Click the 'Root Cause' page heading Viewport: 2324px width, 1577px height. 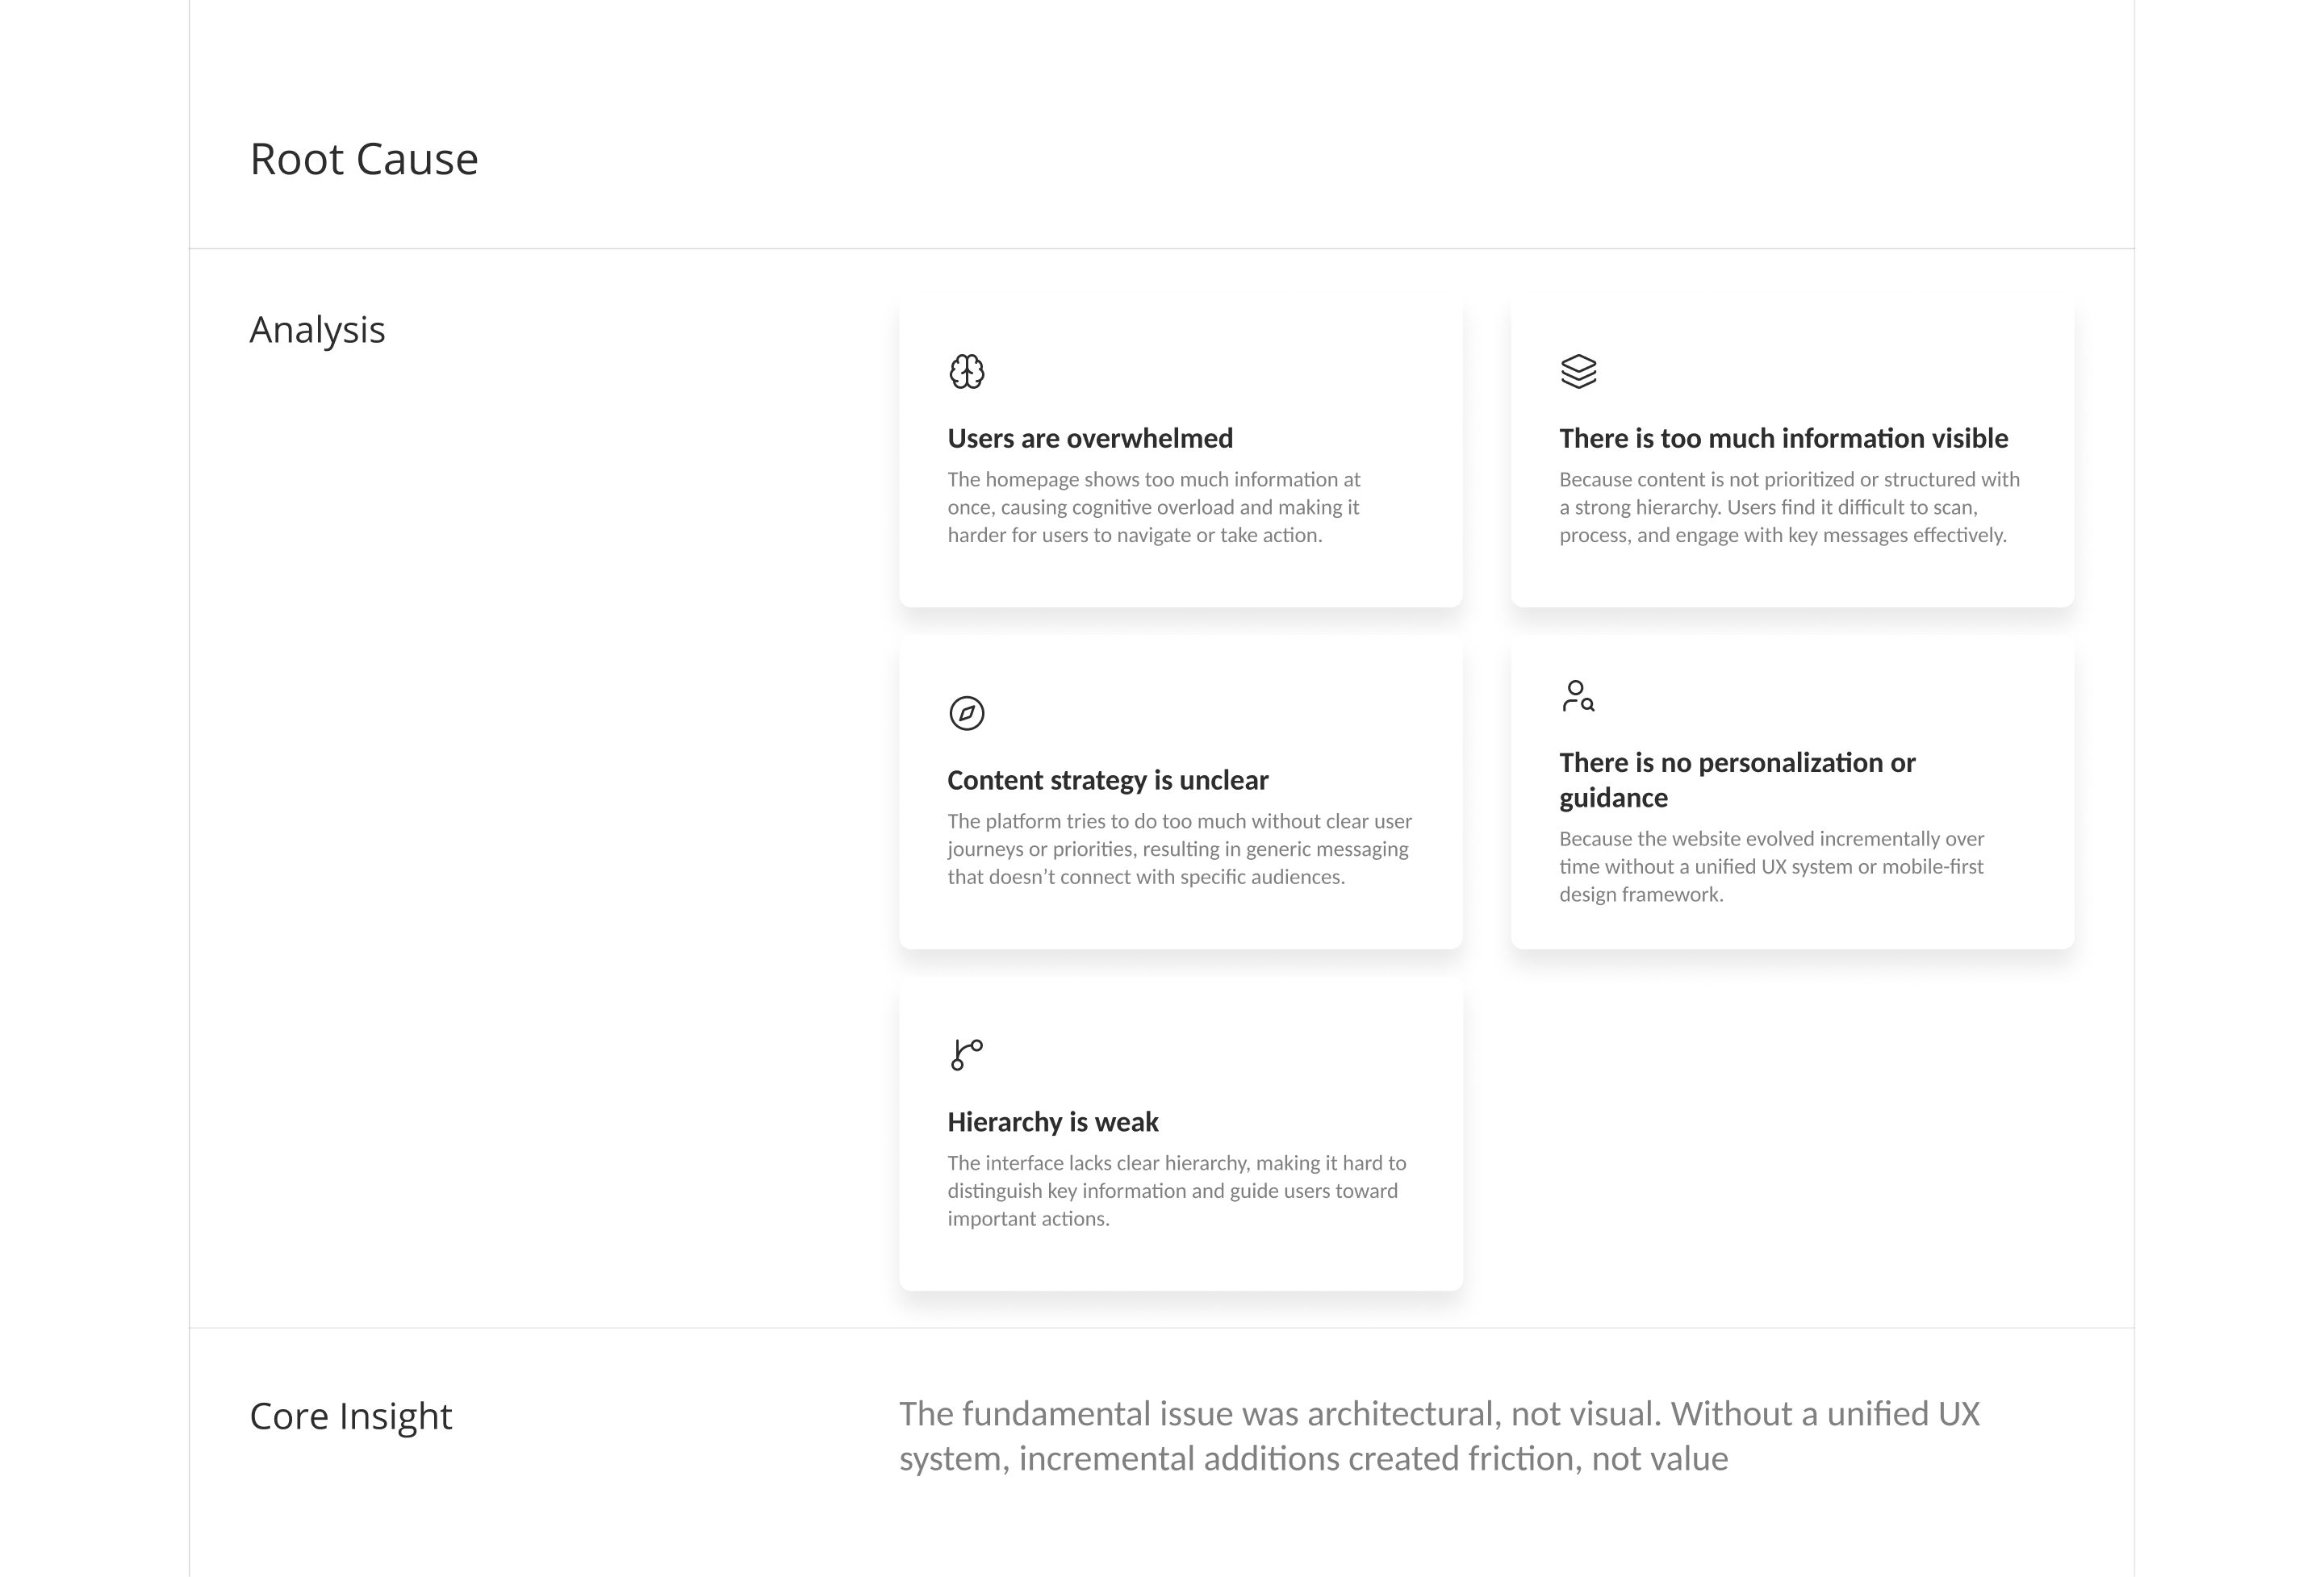click(364, 159)
